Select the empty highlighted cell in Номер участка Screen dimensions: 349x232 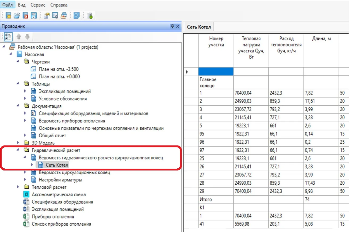pyautogui.click(x=216, y=72)
